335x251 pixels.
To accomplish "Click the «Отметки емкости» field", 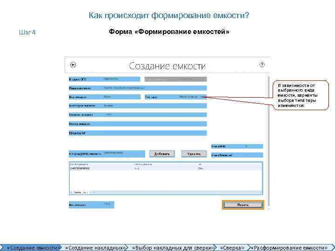I will [138, 115].
